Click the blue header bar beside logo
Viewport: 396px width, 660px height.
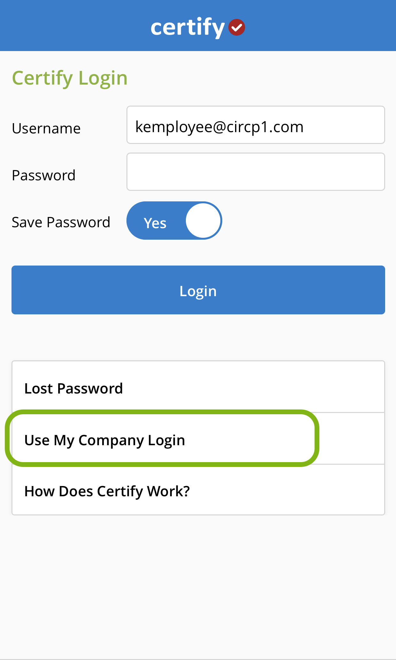click(x=319, y=26)
